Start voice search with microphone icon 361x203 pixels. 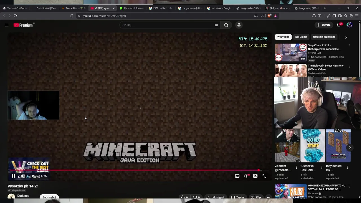[239, 25]
